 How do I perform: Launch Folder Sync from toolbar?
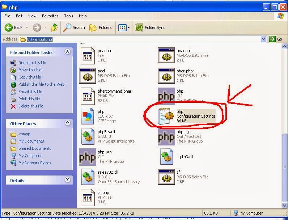[x=150, y=27]
